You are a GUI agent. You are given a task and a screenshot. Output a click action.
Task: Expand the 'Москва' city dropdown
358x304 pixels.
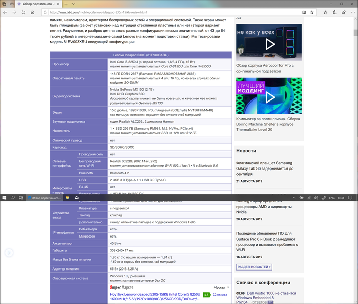coord(221,287)
